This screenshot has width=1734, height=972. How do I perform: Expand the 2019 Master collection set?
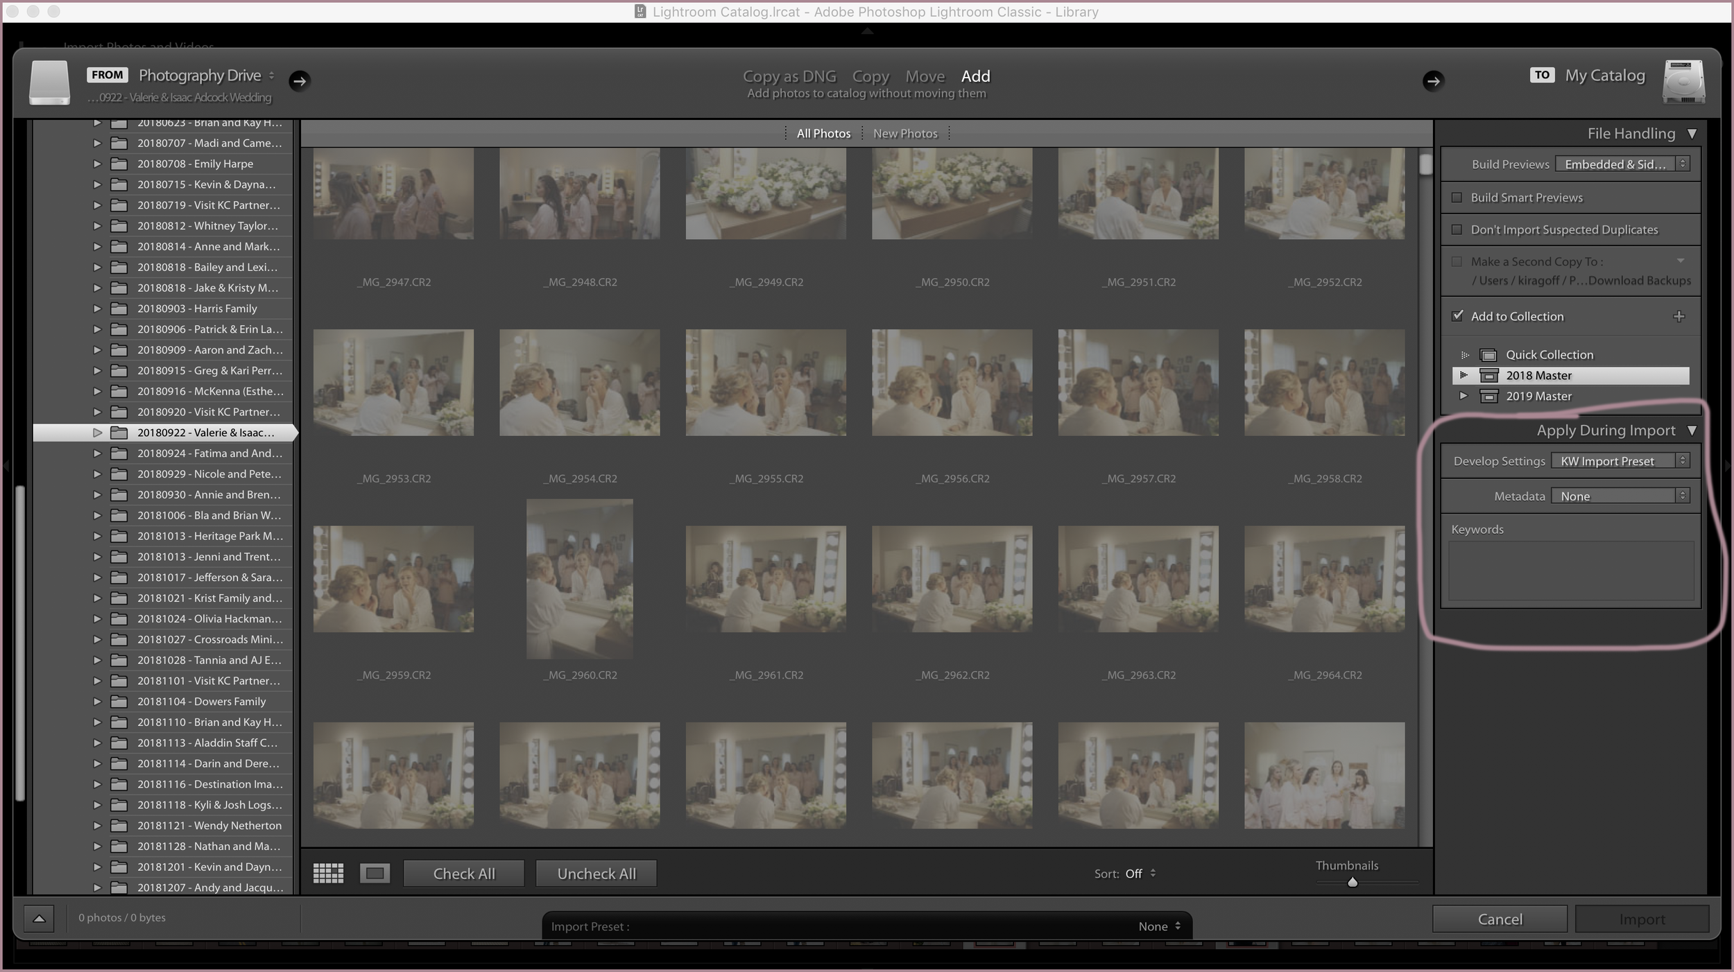coord(1463,396)
